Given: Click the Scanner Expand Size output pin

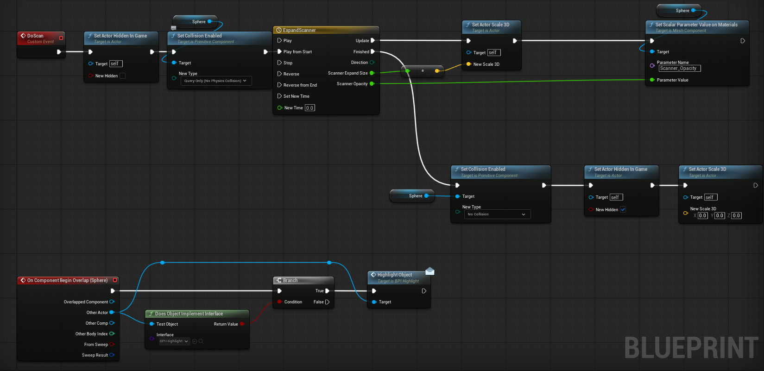Looking at the screenshot, I should pos(372,73).
